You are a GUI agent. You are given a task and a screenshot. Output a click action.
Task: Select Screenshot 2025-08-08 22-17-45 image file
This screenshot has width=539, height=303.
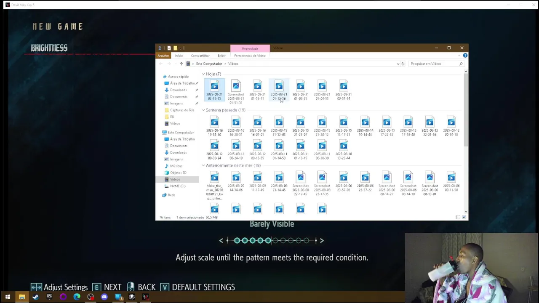300,184
